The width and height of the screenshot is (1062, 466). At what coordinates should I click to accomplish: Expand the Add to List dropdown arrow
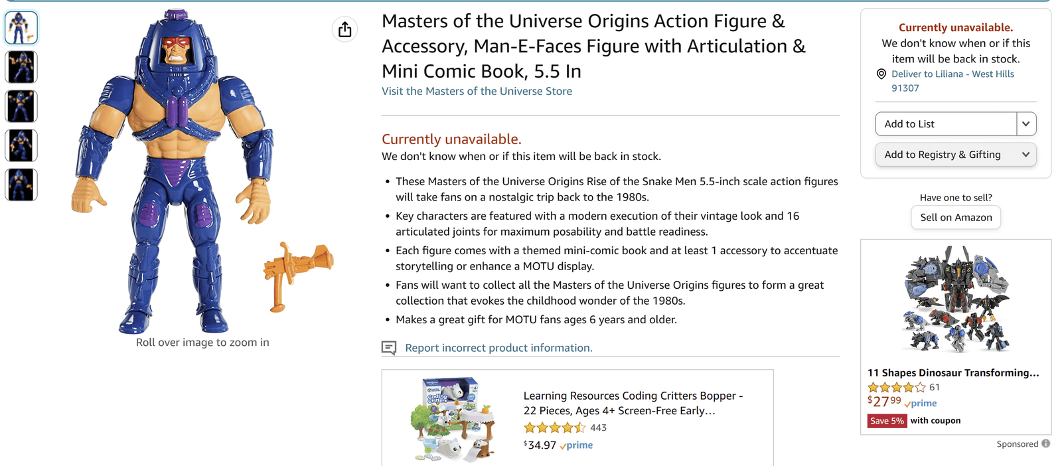click(x=1025, y=123)
